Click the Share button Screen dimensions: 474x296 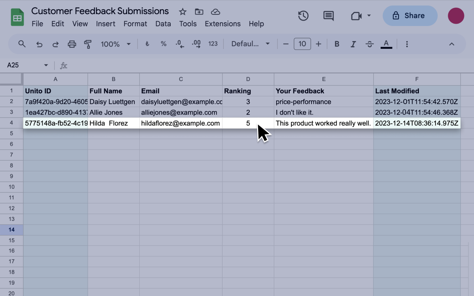pyautogui.click(x=410, y=16)
